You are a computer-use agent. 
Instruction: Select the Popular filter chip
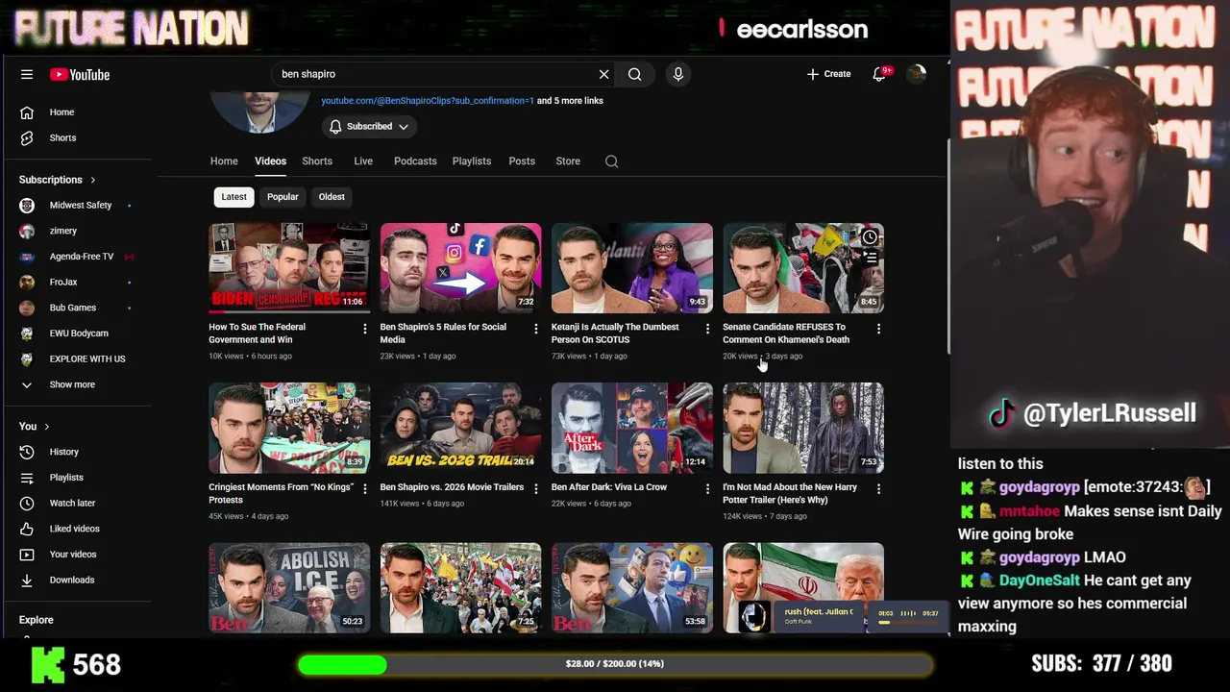(x=283, y=197)
